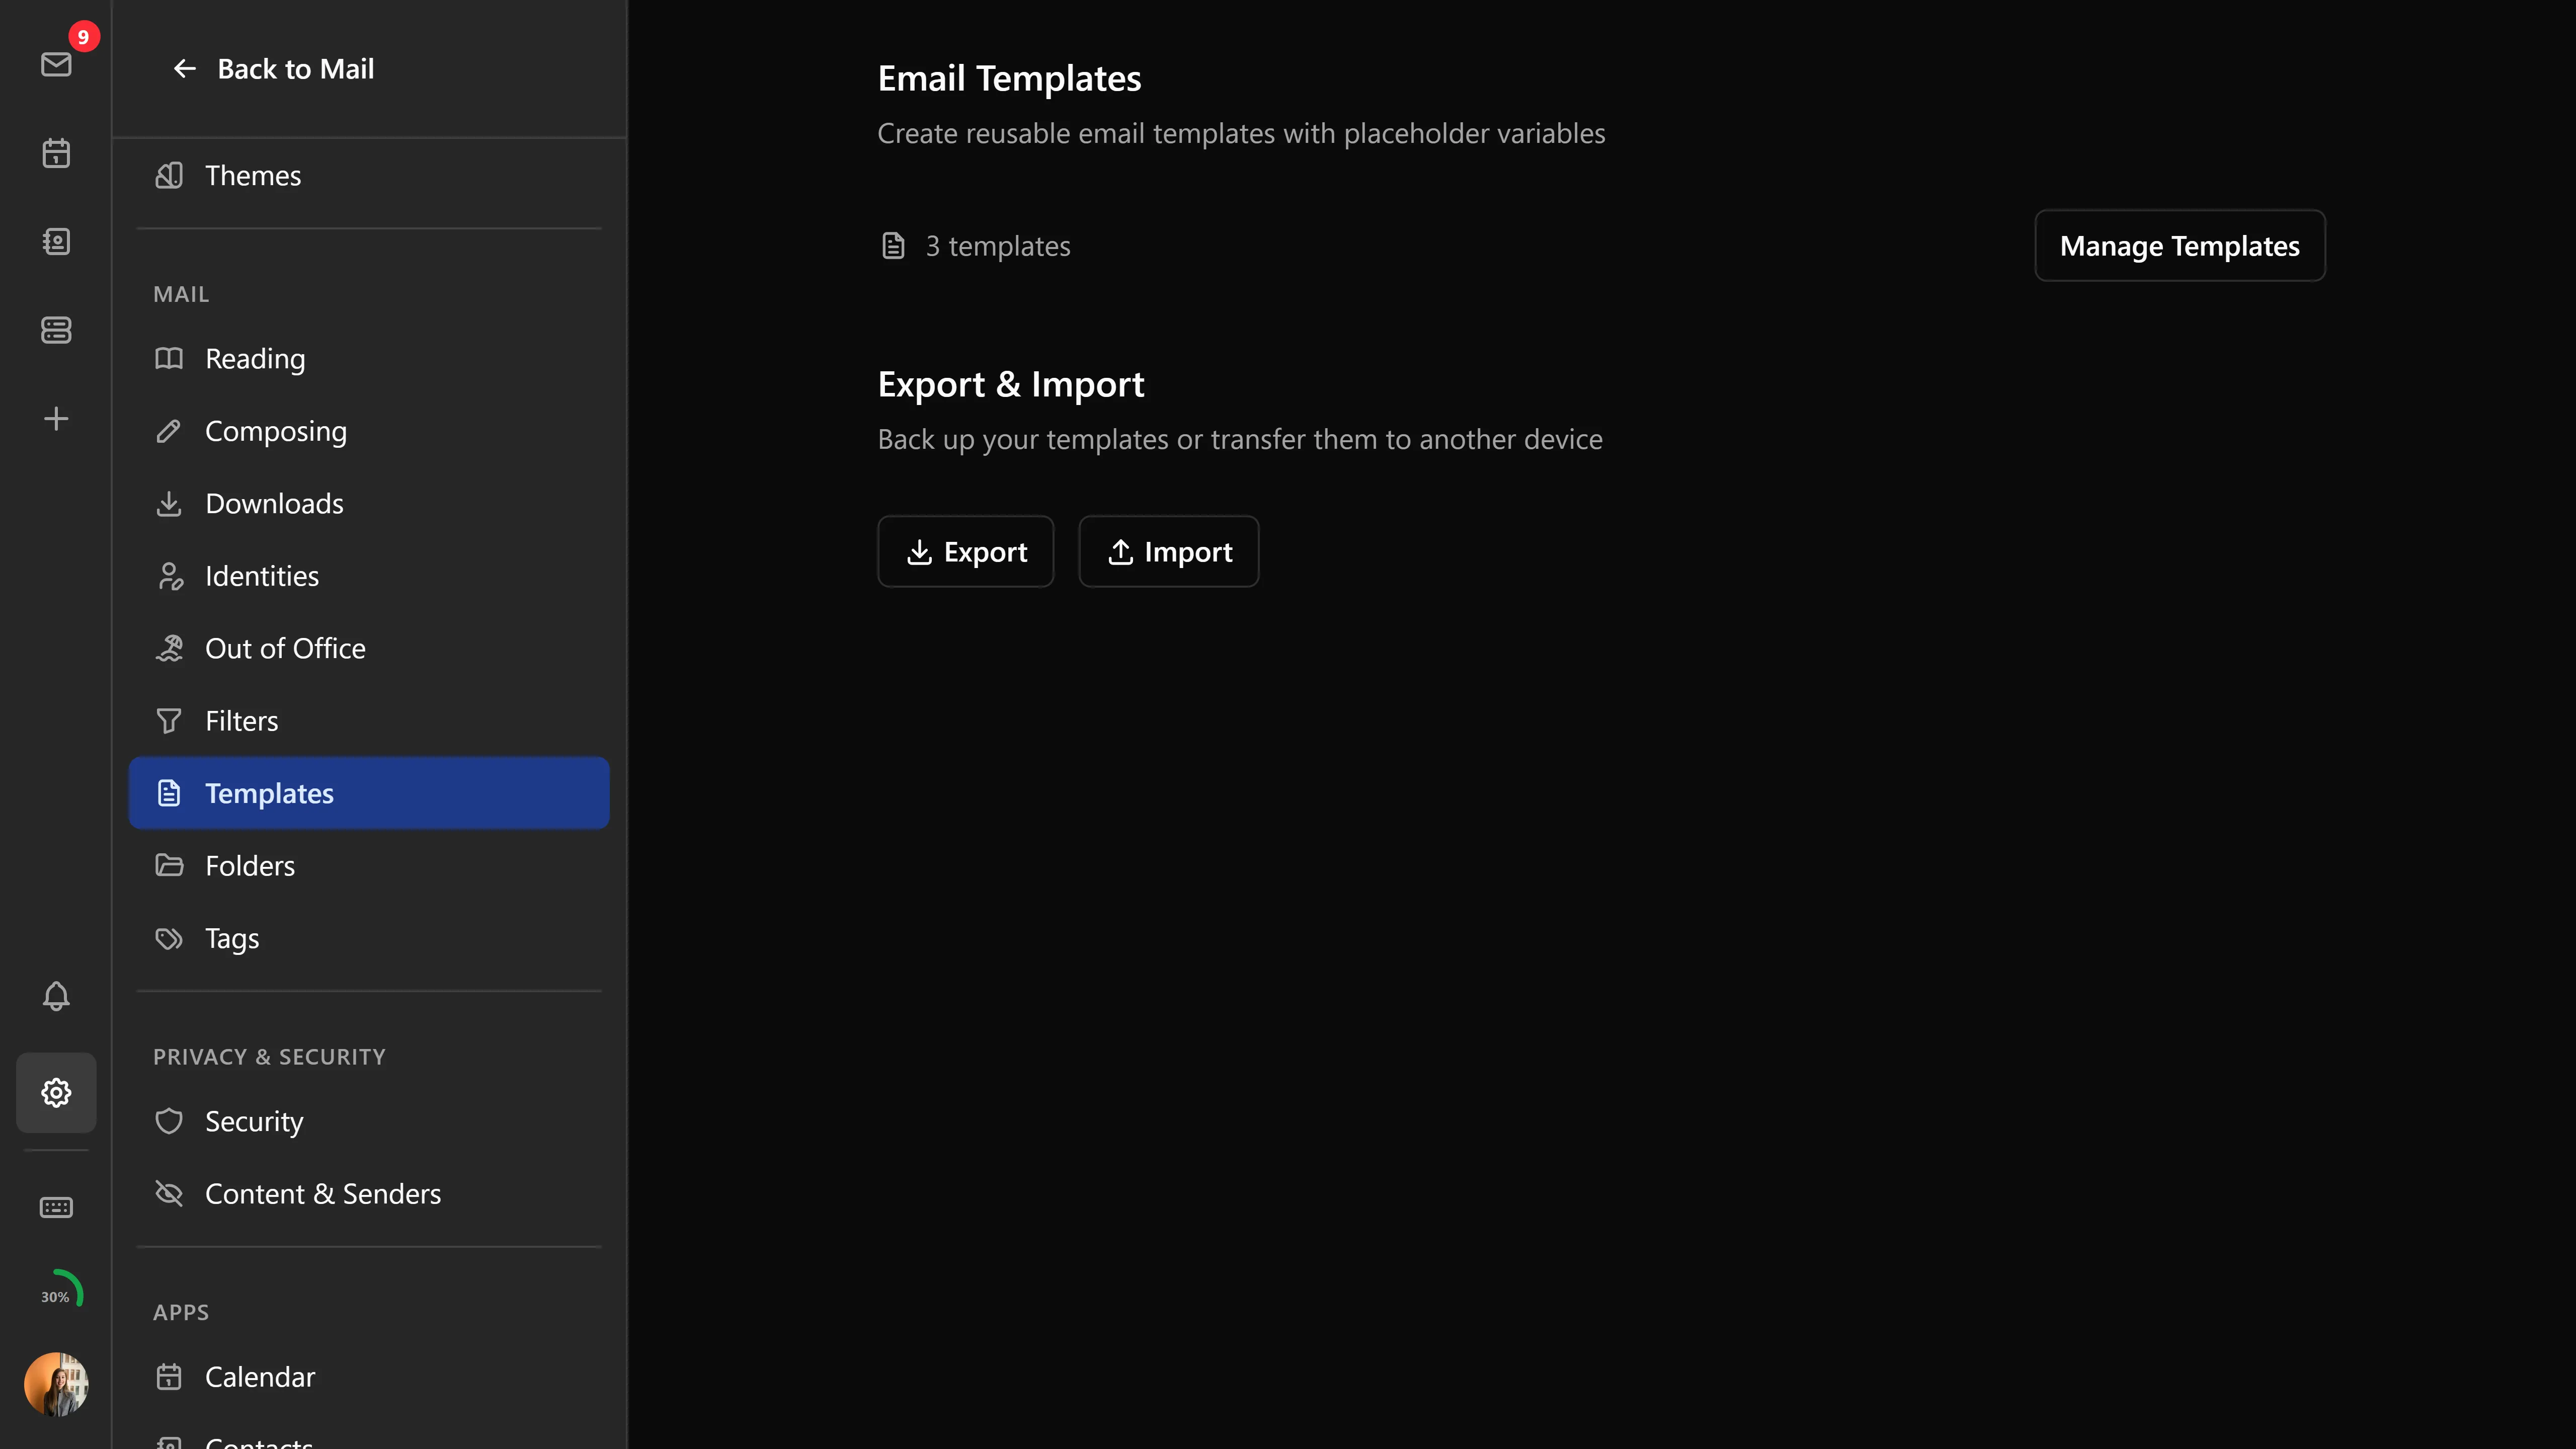Click the Export button
This screenshot has width=2576, height=1449.
click(x=966, y=551)
